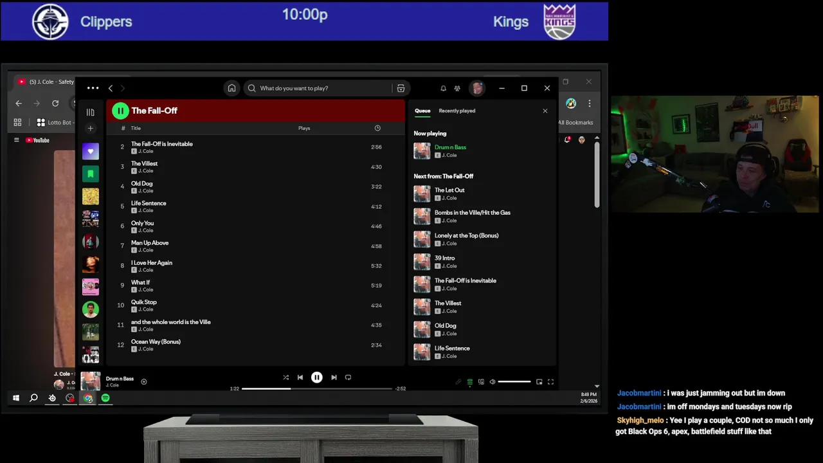Toggle repeat mode
The width and height of the screenshot is (823, 463).
[x=348, y=377]
